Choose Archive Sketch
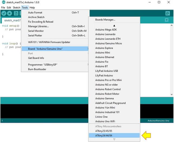The width and height of the screenshot is (174, 142). pos(55,17)
